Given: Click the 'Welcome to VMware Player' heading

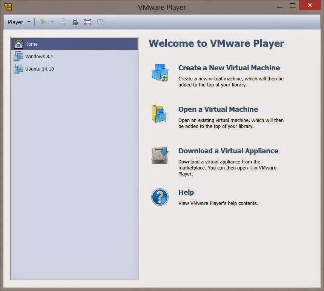Looking at the screenshot, I should [x=217, y=43].
